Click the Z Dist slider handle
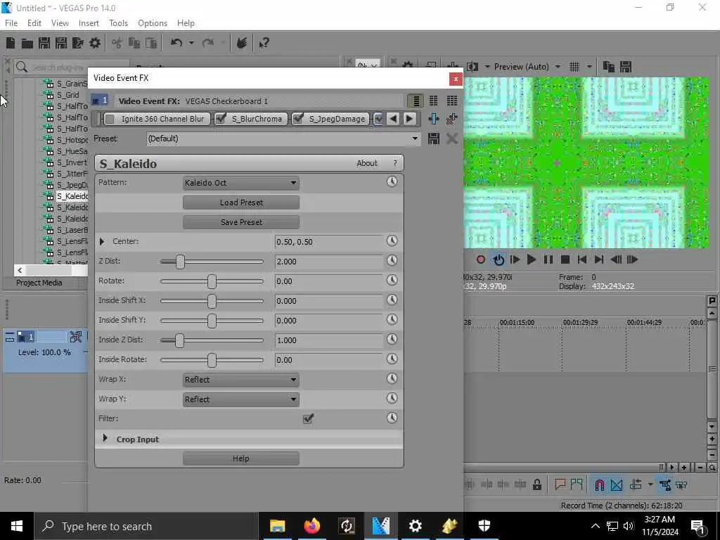 [181, 262]
